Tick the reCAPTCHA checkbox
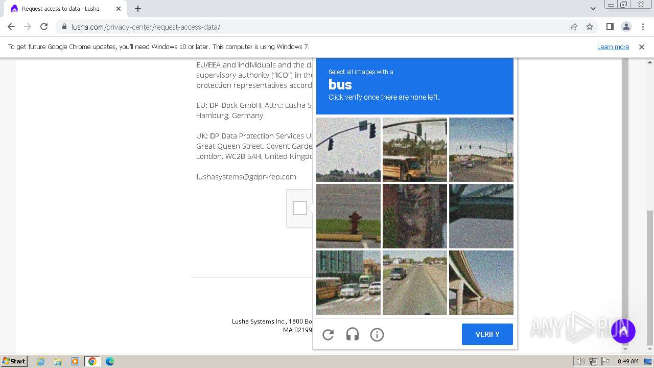Image resolution: width=654 pixels, height=368 pixels. point(300,208)
